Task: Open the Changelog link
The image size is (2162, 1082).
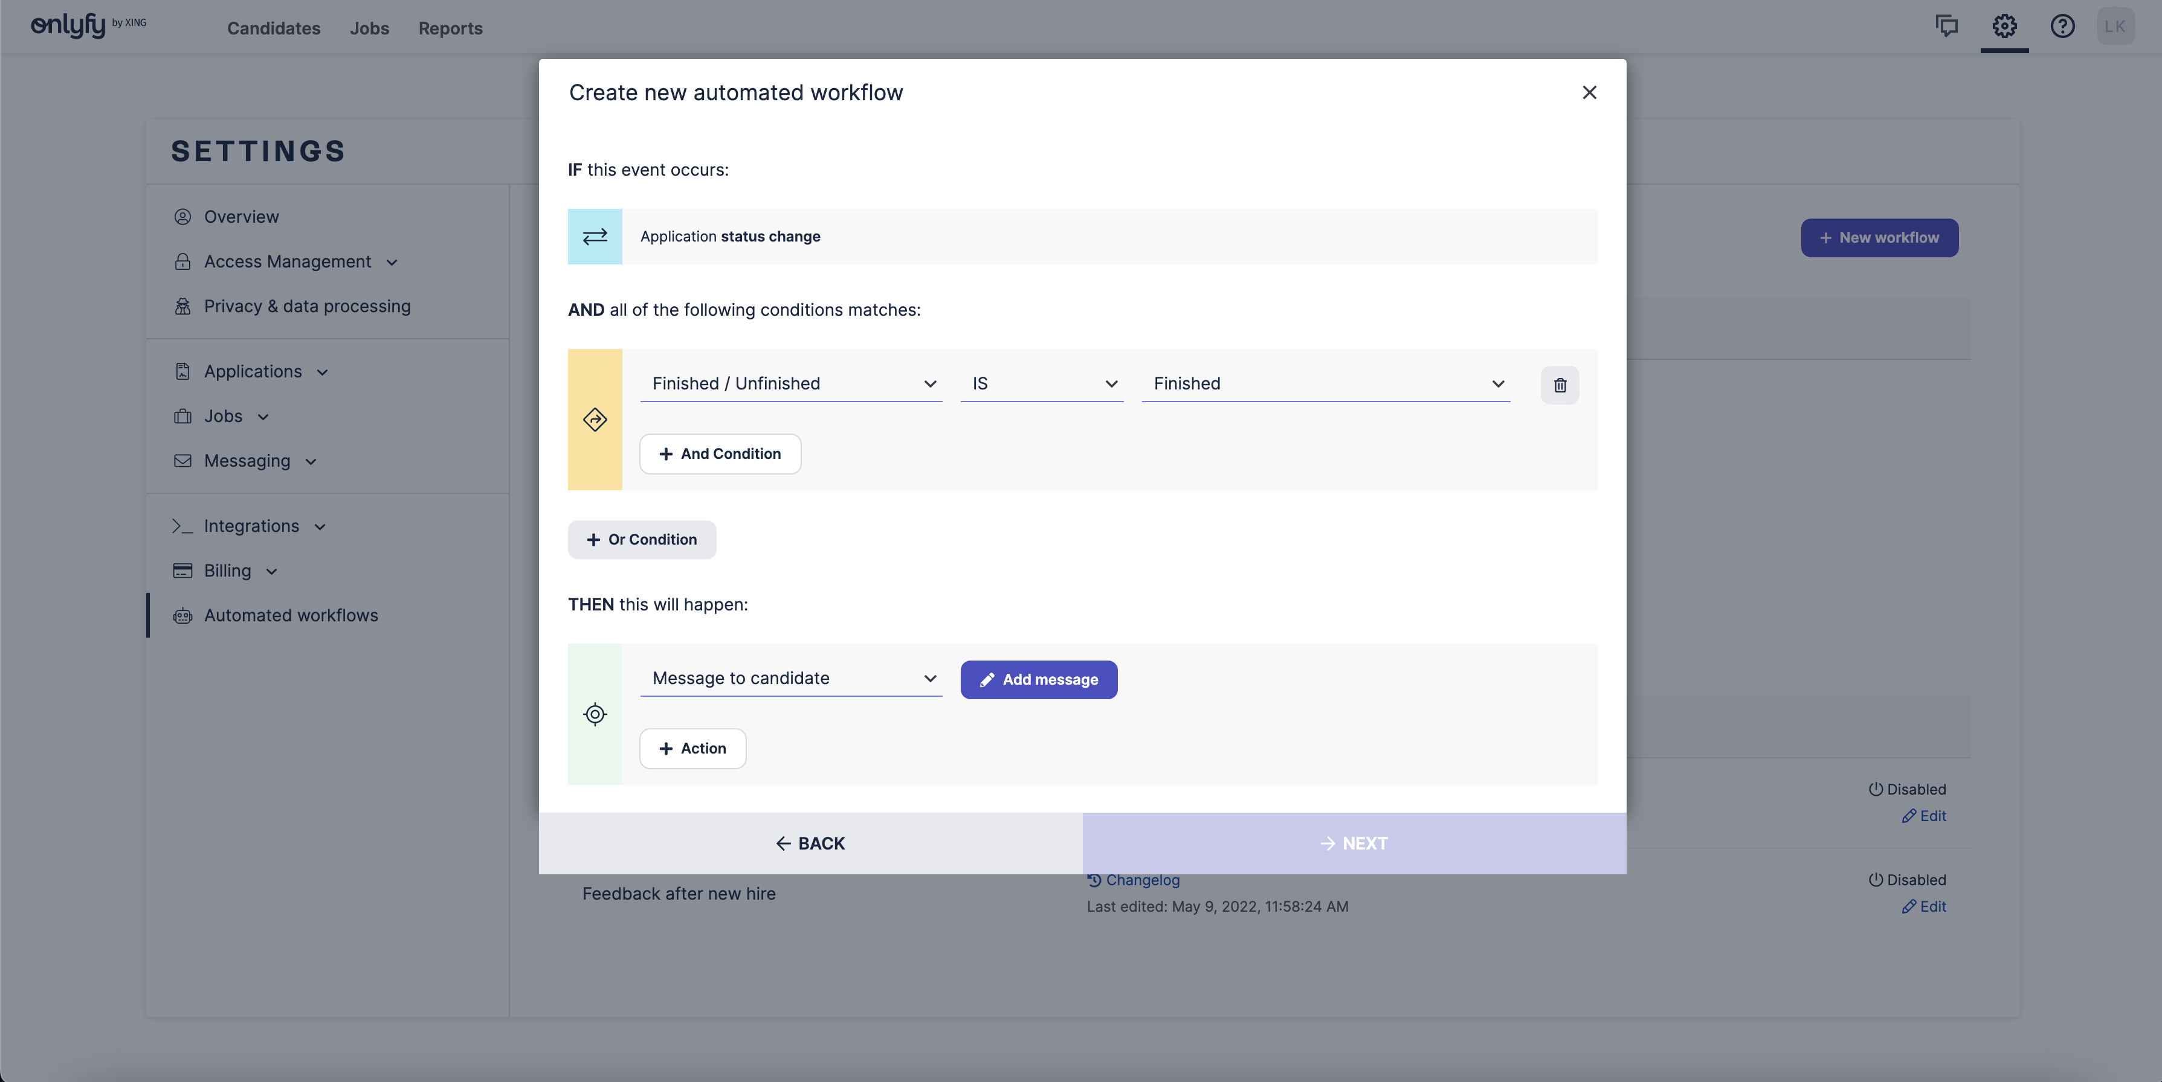Action: click(x=1133, y=880)
